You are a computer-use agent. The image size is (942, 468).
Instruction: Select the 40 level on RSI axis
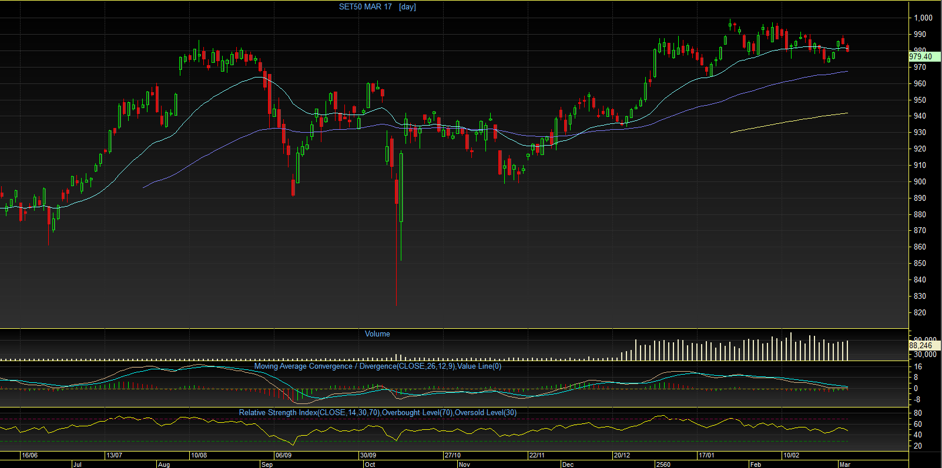click(918, 435)
